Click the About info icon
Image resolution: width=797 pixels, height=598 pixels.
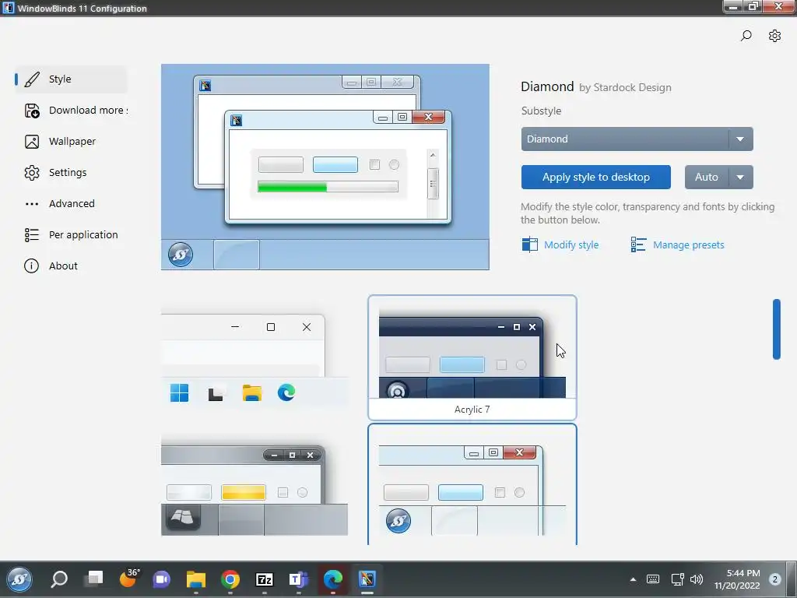tap(31, 266)
